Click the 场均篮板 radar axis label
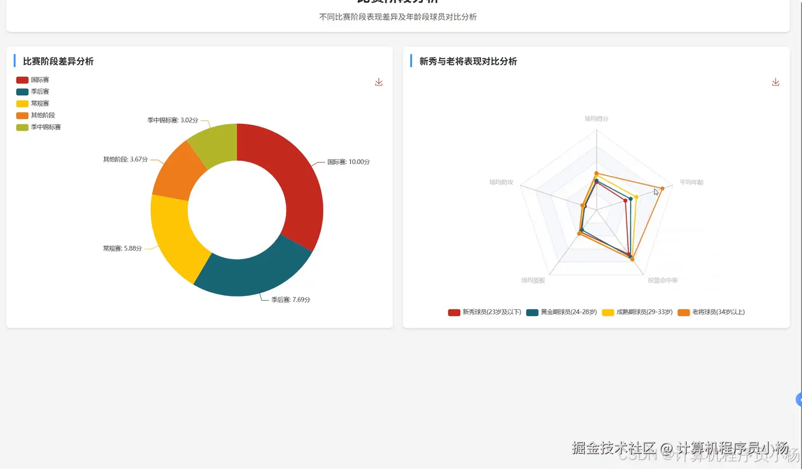Image resolution: width=802 pixels, height=469 pixels. (533, 280)
